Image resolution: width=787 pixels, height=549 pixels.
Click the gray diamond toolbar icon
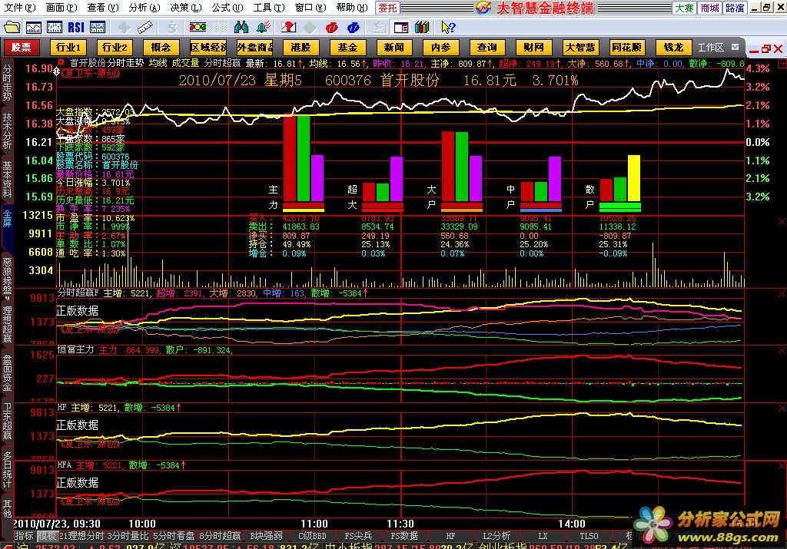310,27
